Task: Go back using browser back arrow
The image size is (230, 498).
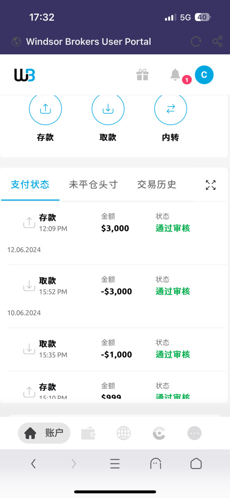Action: 33,464
